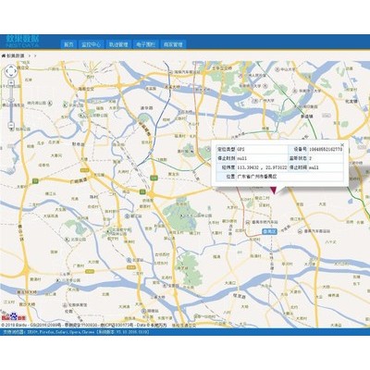
Task: Open the 轨迹管理 tab
Action: tap(118, 44)
